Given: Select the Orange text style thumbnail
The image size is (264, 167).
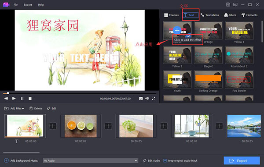Looking at the screenshot, I should pos(208,31).
